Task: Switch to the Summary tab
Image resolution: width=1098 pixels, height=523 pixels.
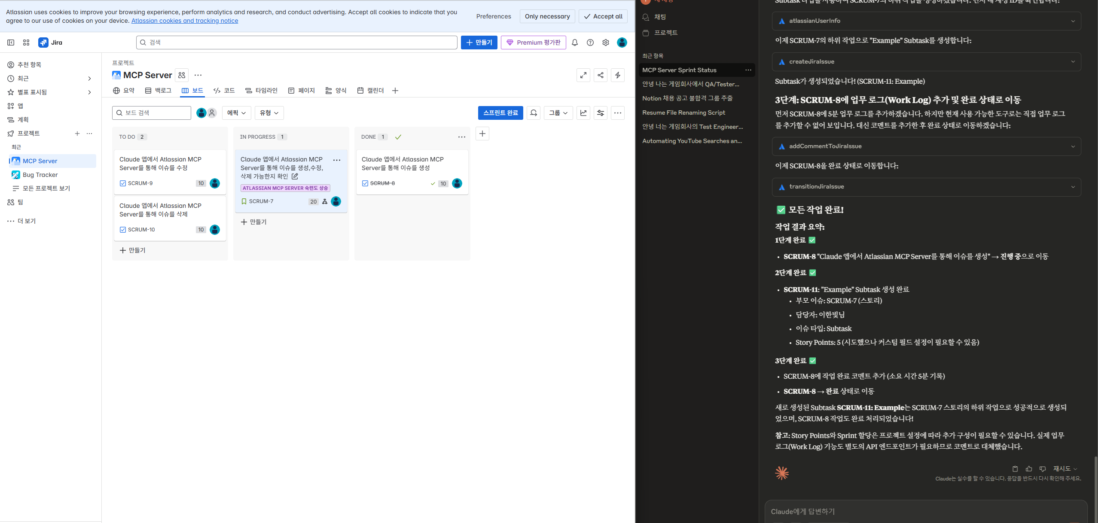Action: 124,91
